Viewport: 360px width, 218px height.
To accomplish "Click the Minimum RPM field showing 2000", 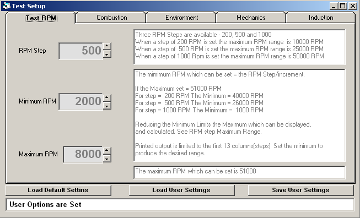I will (x=80, y=101).
